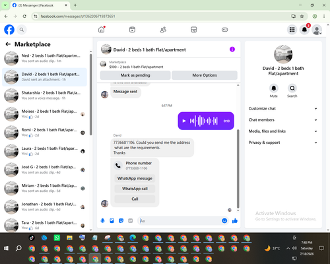Open the purple conversation info icon
This screenshot has height=264, width=330.
tap(232, 49)
